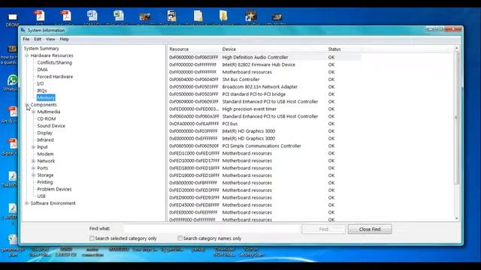Expand the Storage node
The width and height of the screenshot is (481, 270).
33,175
